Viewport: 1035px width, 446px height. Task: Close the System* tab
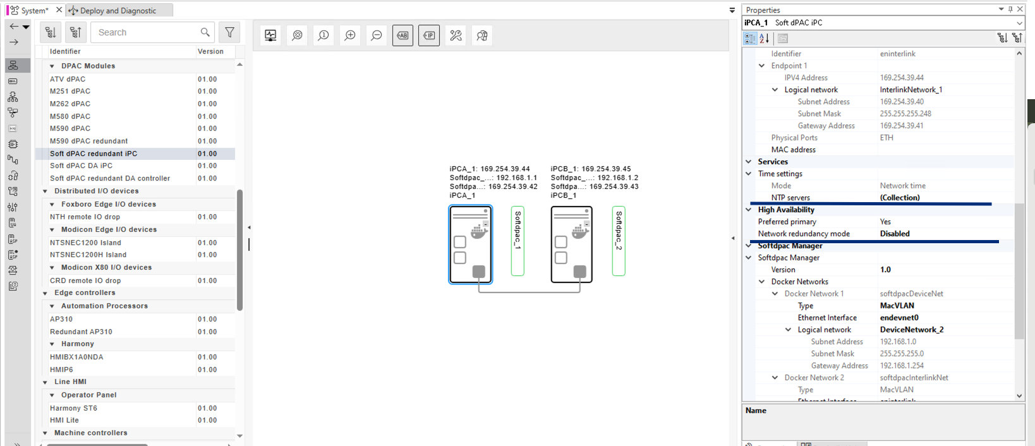[x=59, y=10]
